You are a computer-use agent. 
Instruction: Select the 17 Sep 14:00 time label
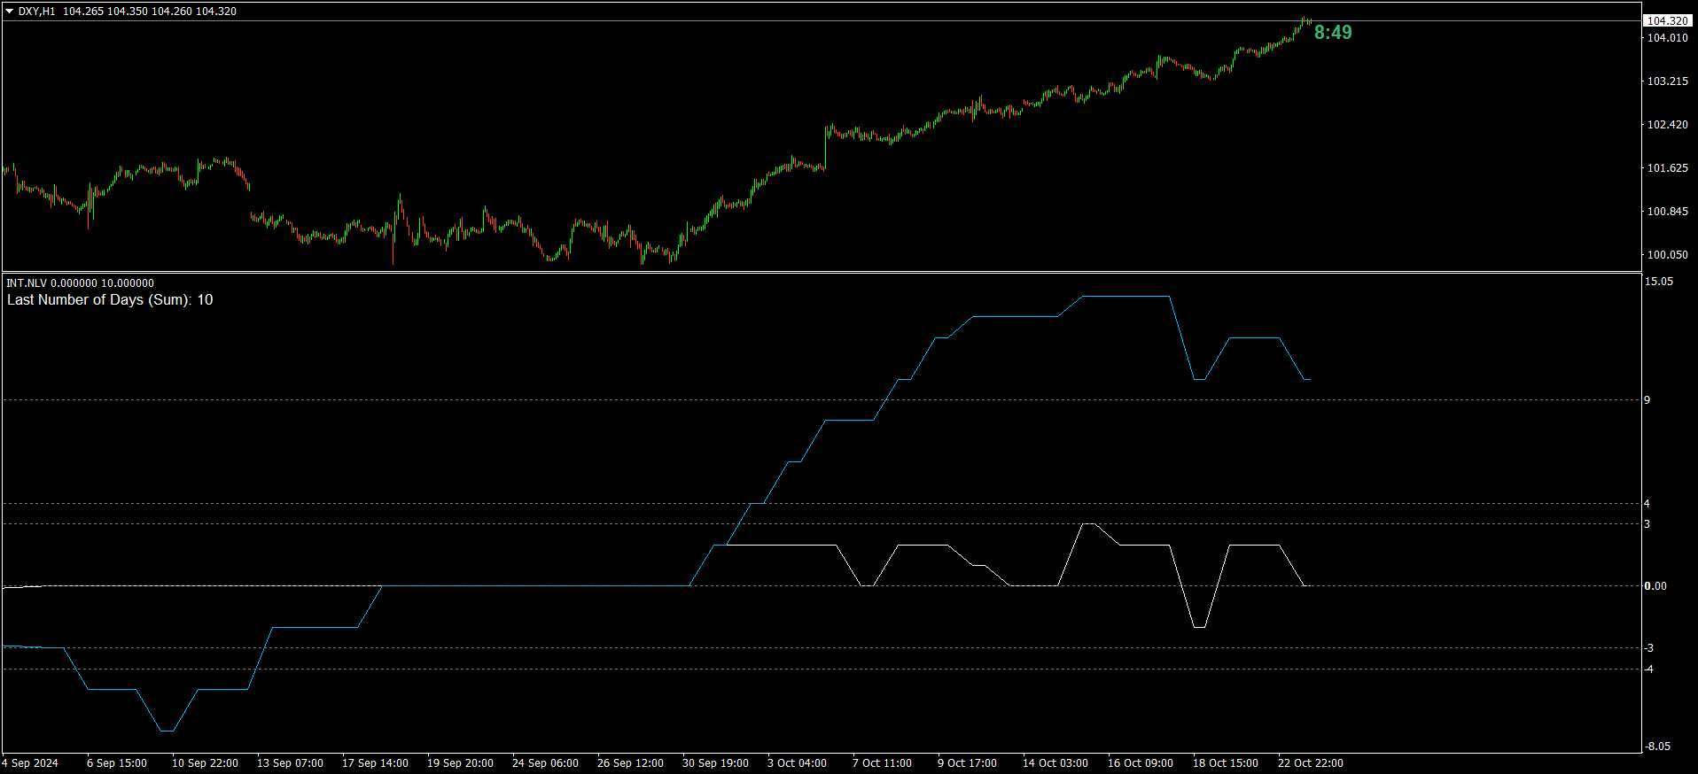point(375,763)
